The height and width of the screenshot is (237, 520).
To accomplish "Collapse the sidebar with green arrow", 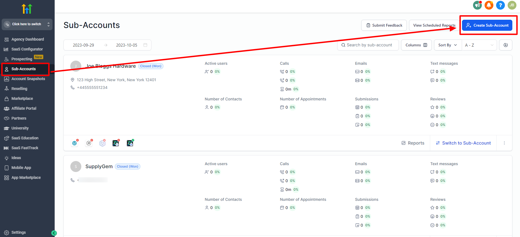I will tap(54, 233).
